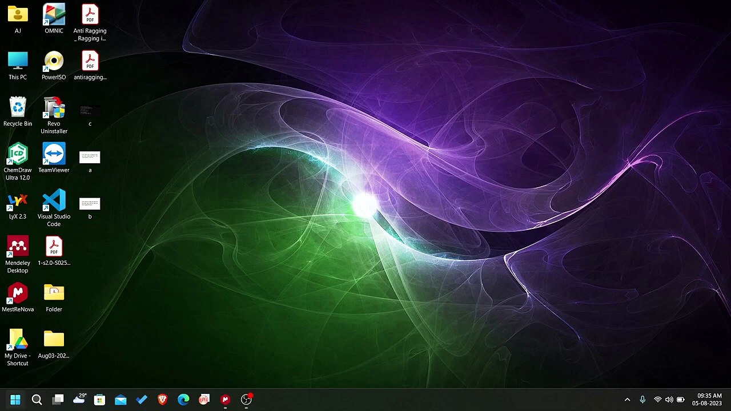Switch to MestReNova on the taskbar
731x411 pixels.
coord(225,400)
